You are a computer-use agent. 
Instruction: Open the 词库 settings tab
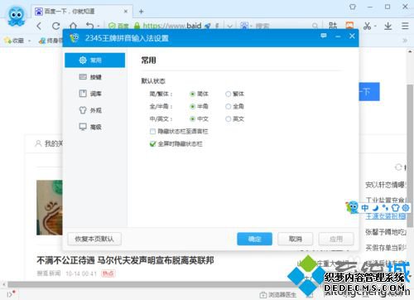(95, 94)
